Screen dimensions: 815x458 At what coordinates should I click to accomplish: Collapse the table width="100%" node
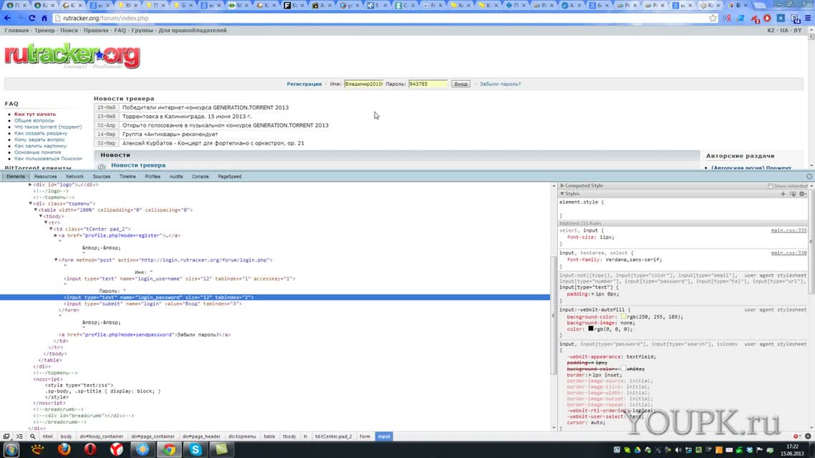(35, 210)
